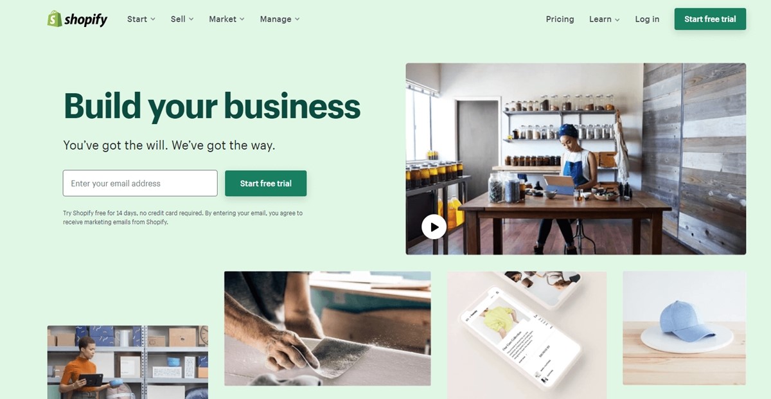Open the Sell dropdown menu
771x399 pixels.
tap(182, 19)
